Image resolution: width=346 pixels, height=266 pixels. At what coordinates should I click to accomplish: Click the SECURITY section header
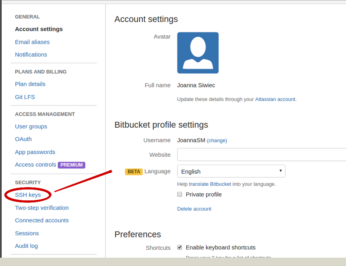coord(28,182)
